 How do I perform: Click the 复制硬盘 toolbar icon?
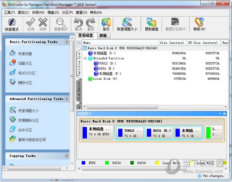tap(152, 24)
